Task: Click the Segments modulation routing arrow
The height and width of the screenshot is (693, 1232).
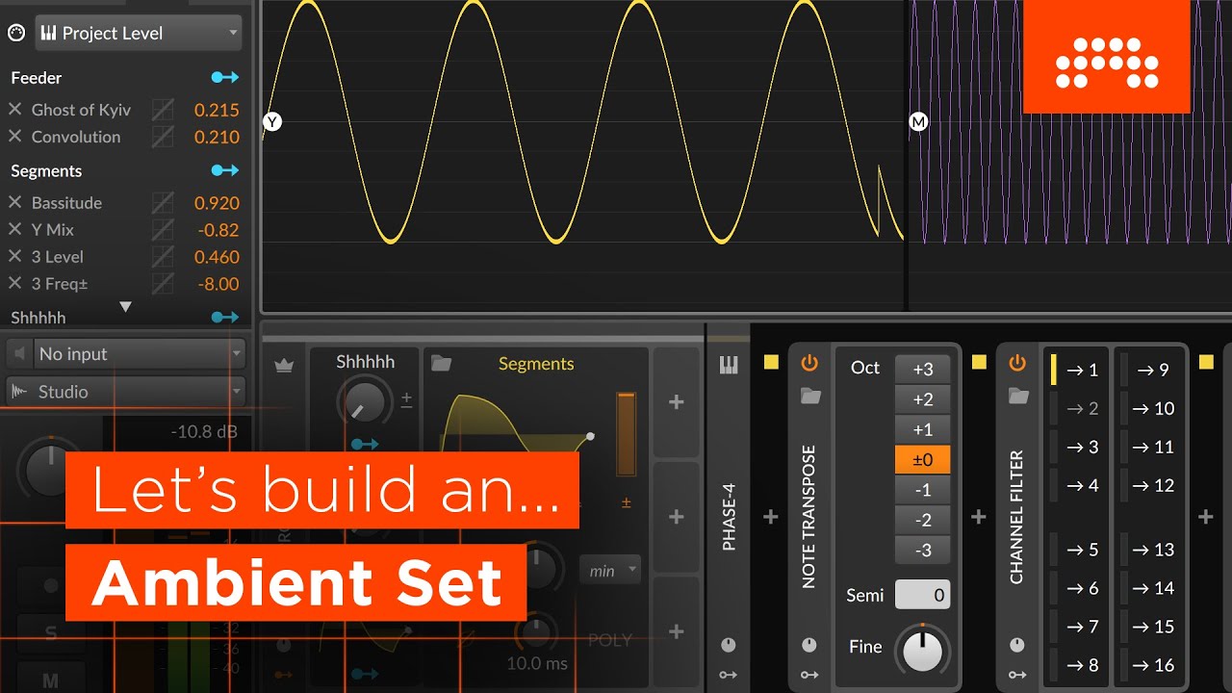Action: point(225,170)
